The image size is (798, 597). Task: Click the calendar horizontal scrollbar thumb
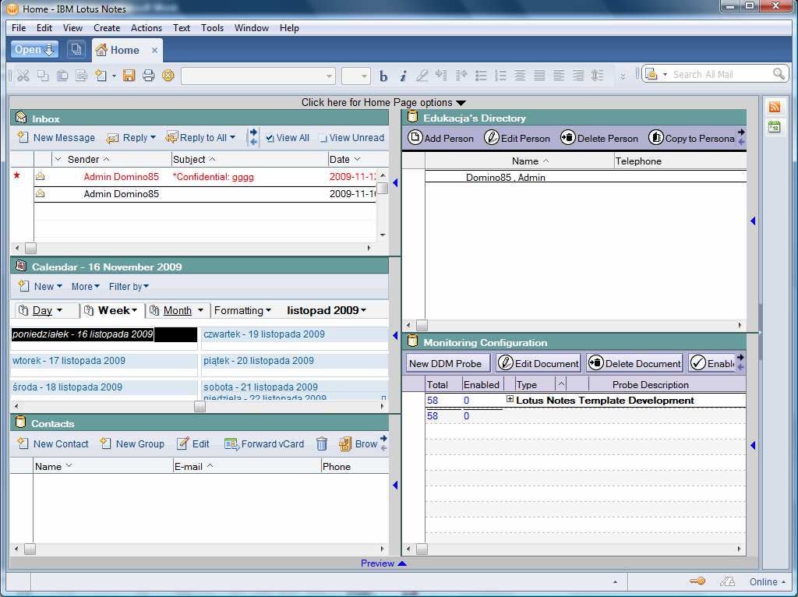(200, 406)
